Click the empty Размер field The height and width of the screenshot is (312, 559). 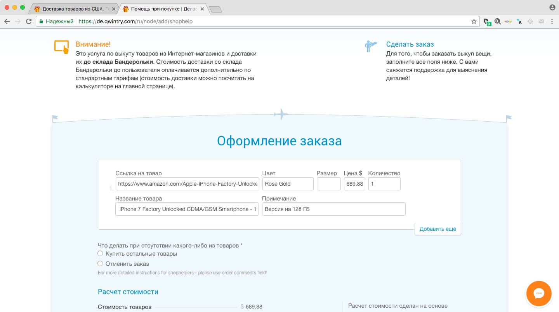pyautogui.click(x=328, y=184)
